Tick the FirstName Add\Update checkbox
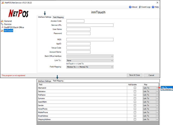The width and height of the screenshot is (173, 125). pos(135,95)
